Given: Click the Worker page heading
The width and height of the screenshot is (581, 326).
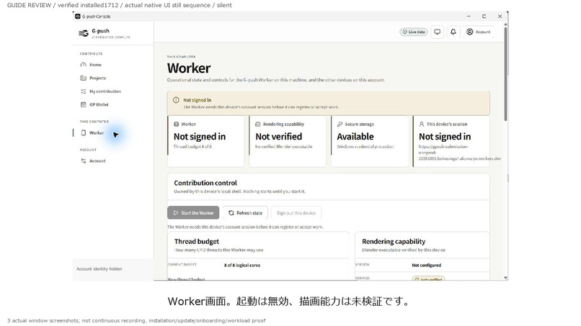Looking at the screenshot, I should [189, 68].
